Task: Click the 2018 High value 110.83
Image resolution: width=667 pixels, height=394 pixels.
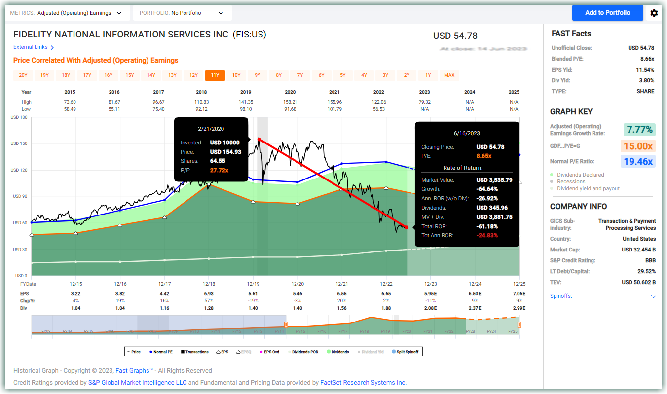Action: (201, 102)
